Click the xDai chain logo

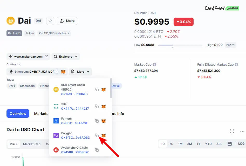click(56, 106)
